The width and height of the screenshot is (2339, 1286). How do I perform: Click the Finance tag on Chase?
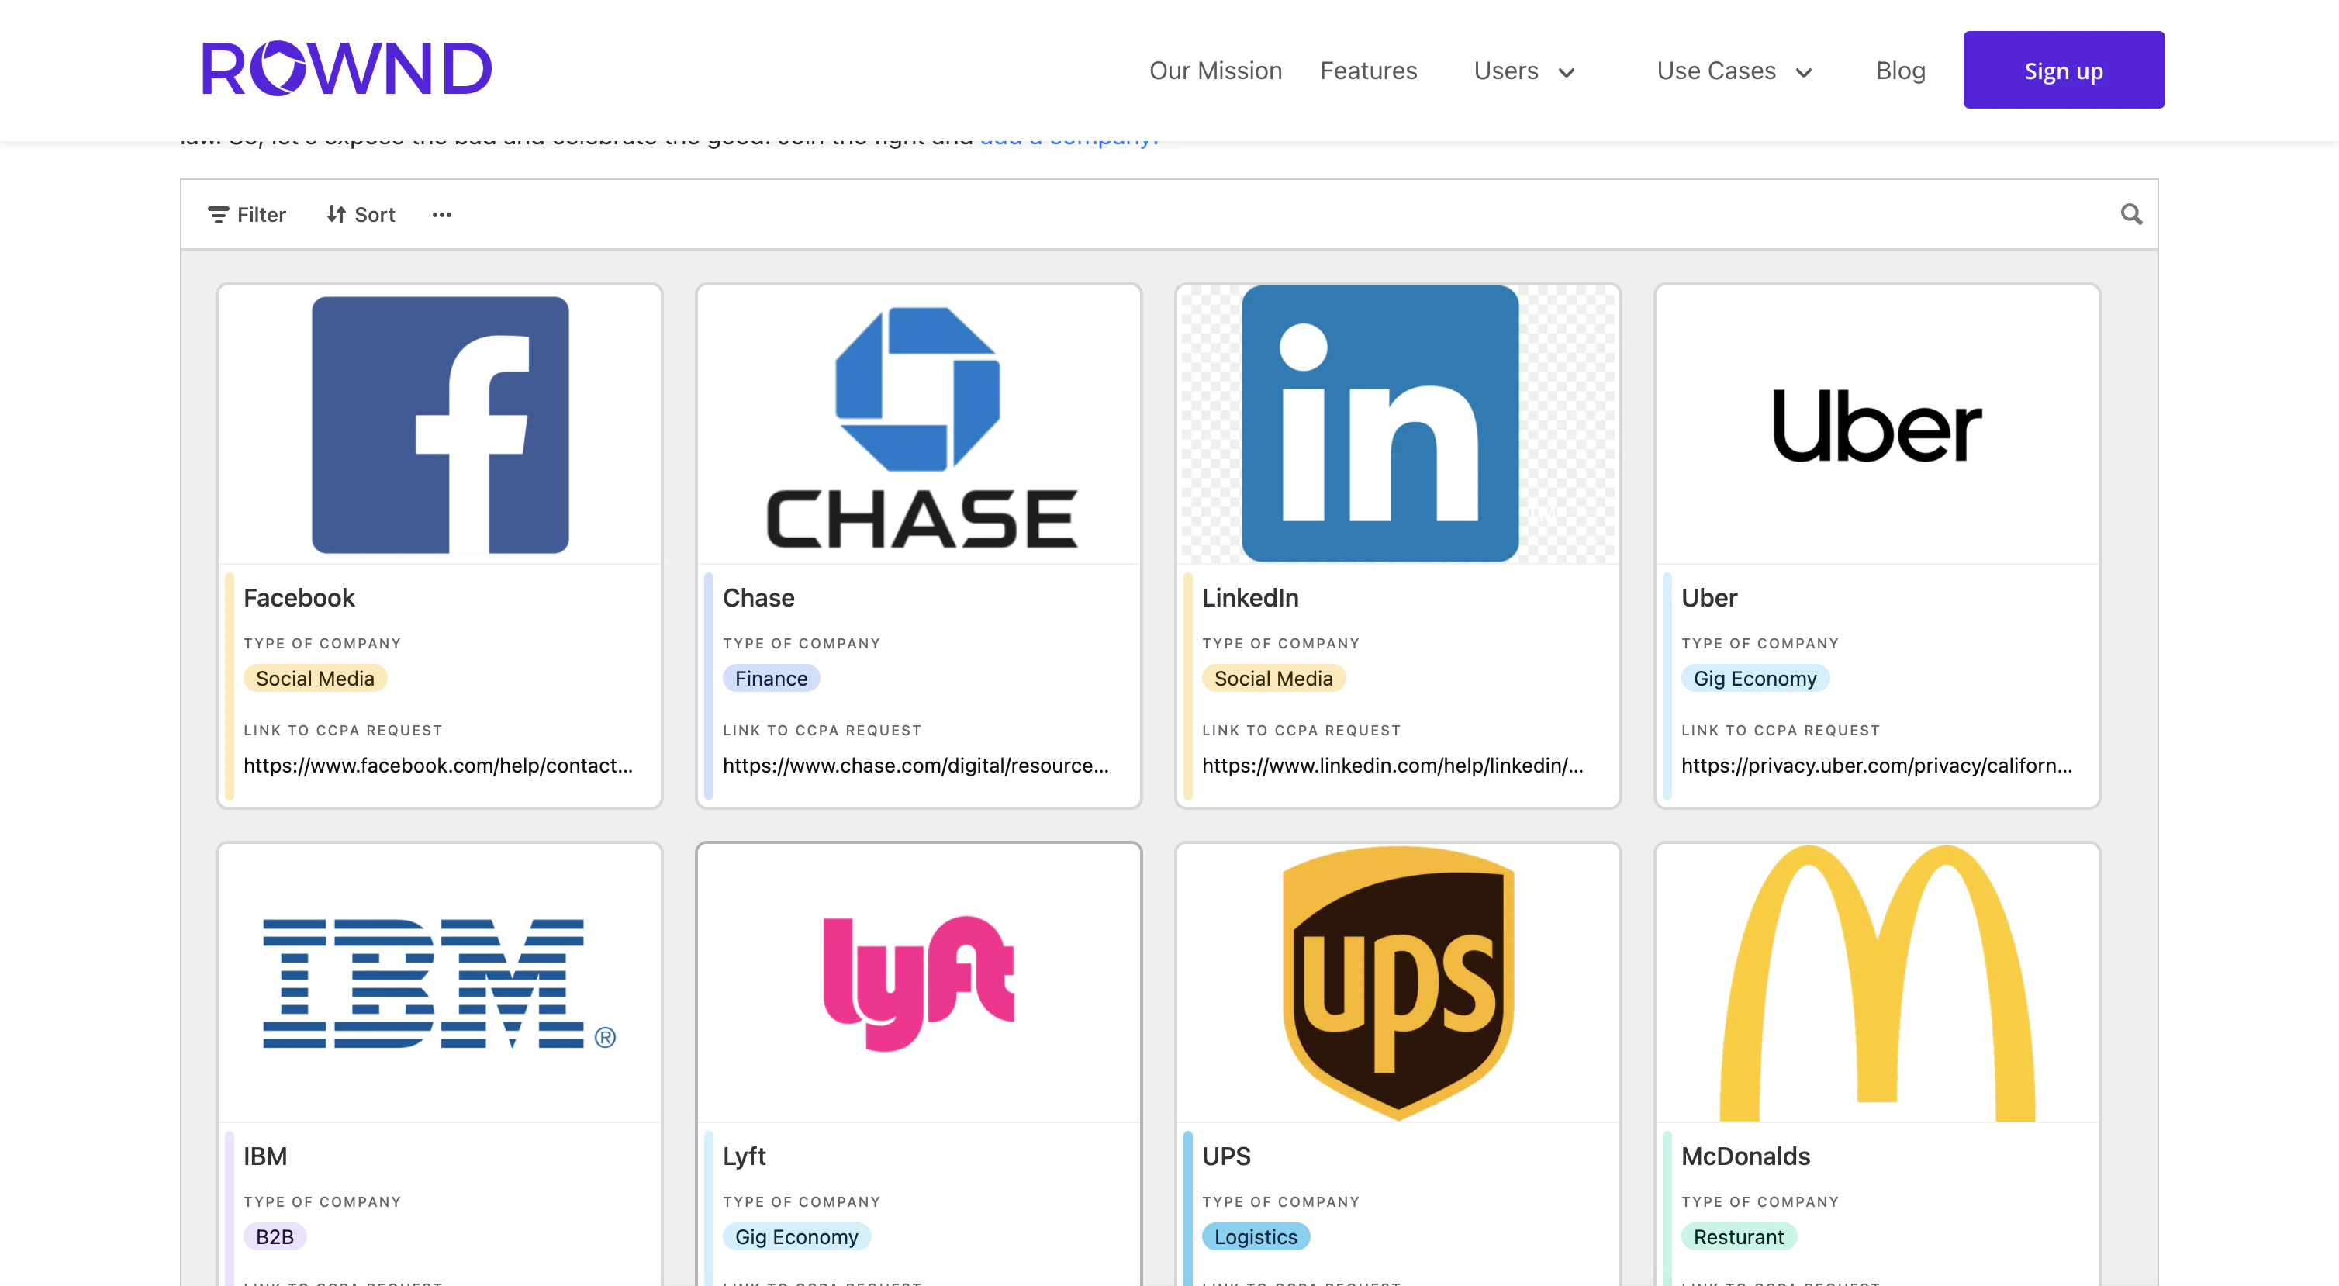tap(771, 679)
